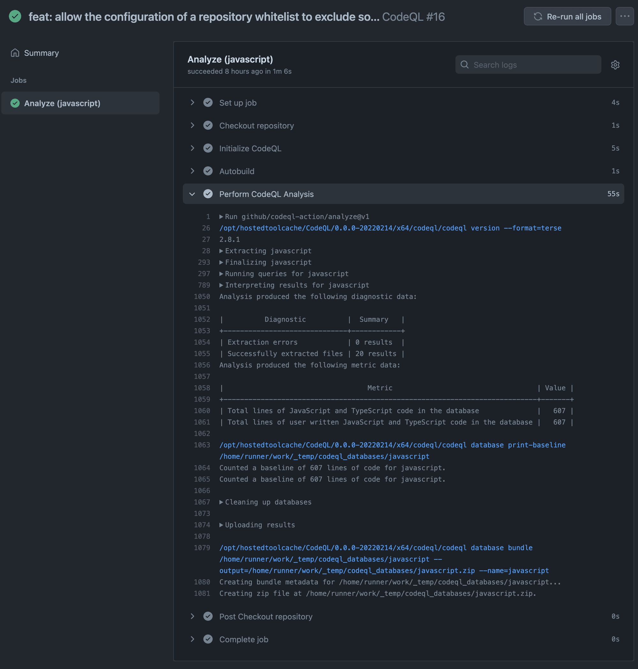Click the magnifier icon in the log search bar
The image size is (638, 669).
pyautogui.click(x=464, y=65)
